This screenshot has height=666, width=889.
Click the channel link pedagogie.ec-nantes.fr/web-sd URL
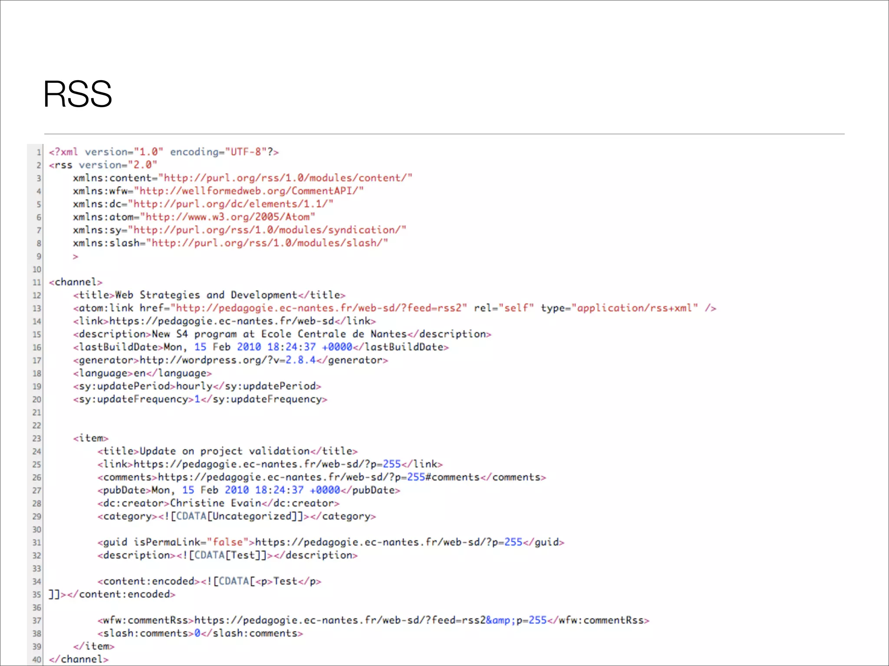(x=221, y=321)
